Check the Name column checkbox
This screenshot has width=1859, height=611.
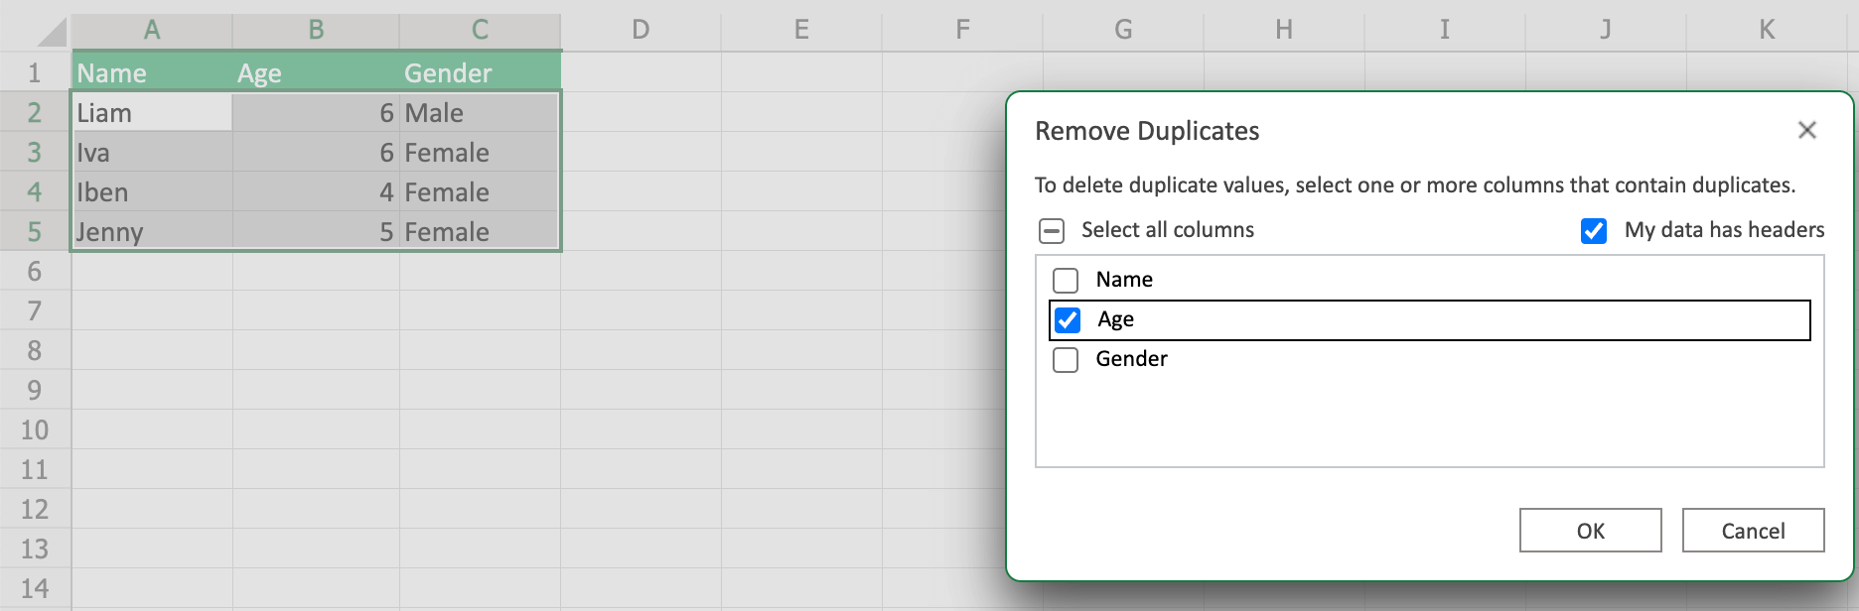[x=1066, y=281]
